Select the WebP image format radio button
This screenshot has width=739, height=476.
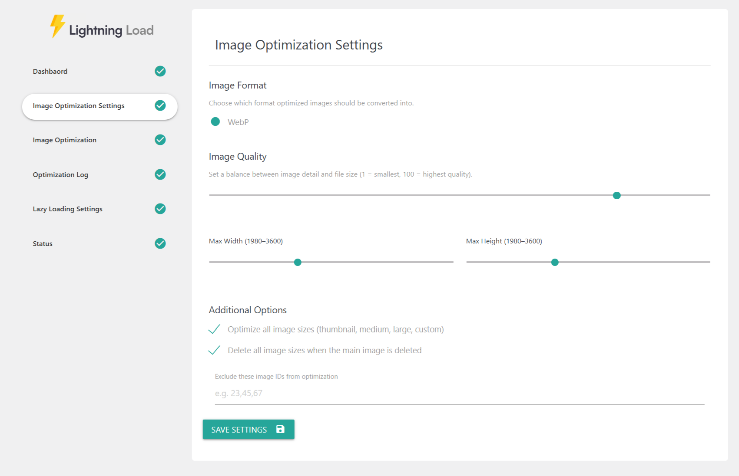(215, 122)
